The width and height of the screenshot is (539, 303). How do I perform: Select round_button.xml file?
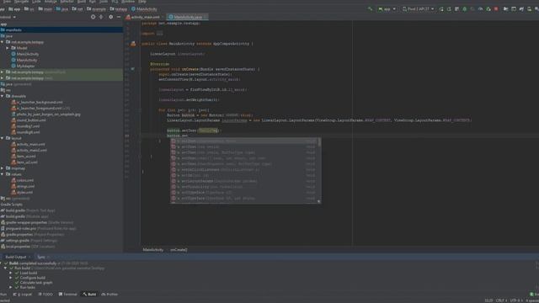pyautogui.click(x=31, y=120)
